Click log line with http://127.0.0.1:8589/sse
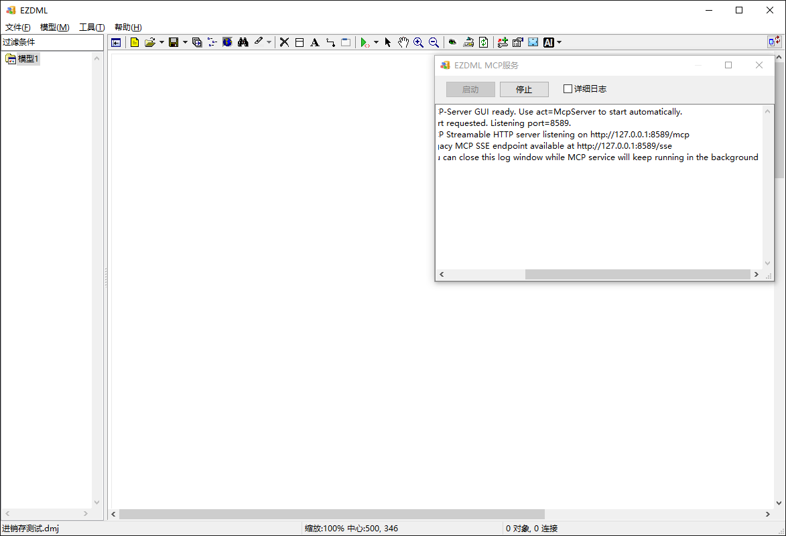 (554, 146)
